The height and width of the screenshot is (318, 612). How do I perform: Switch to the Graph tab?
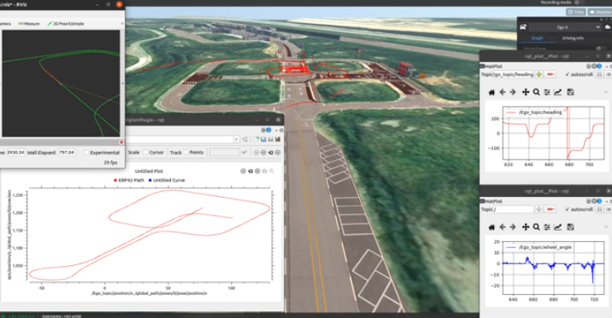click(537, 38)
